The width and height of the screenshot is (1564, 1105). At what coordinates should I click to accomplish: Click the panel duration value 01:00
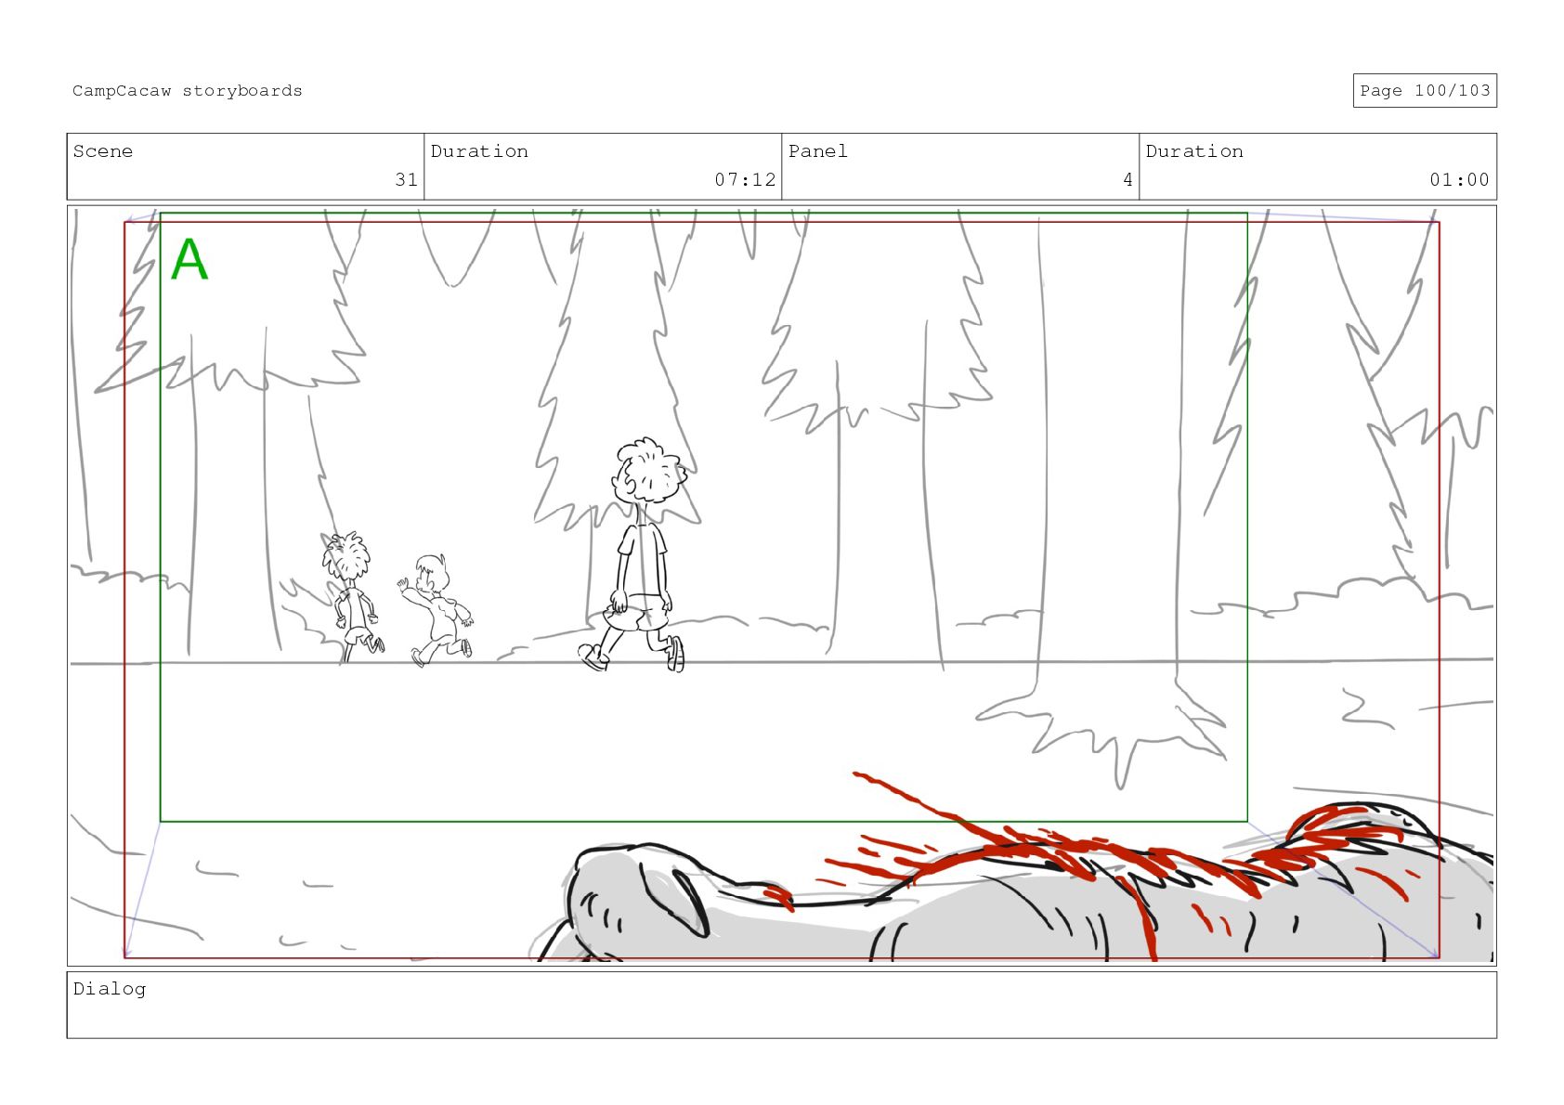[x=1459, y=180]
